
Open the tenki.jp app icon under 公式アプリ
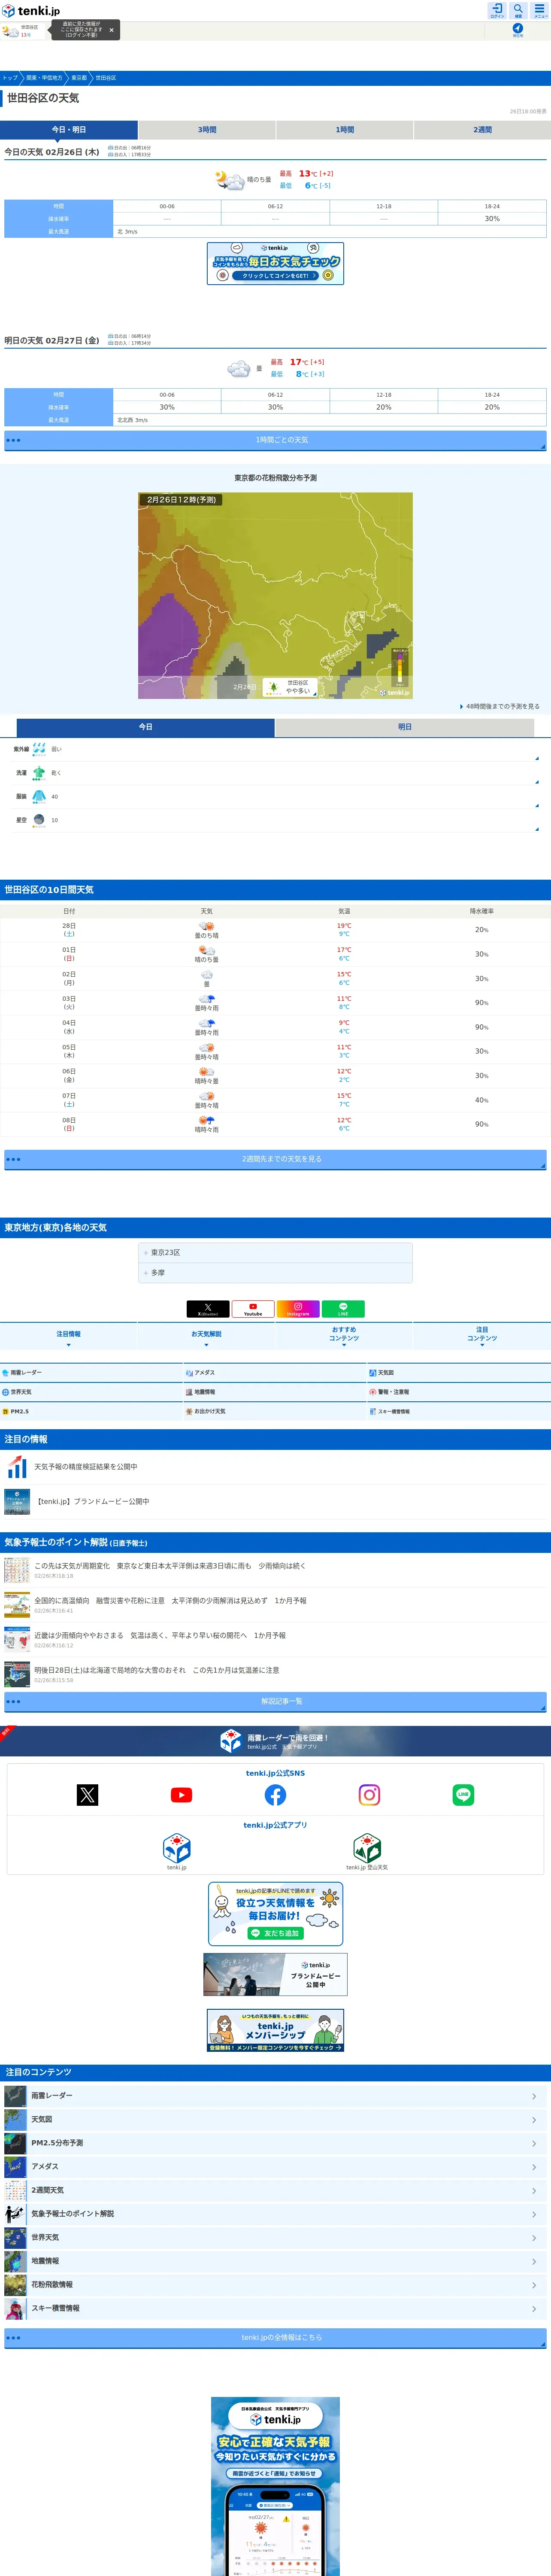click(177, 1848)
